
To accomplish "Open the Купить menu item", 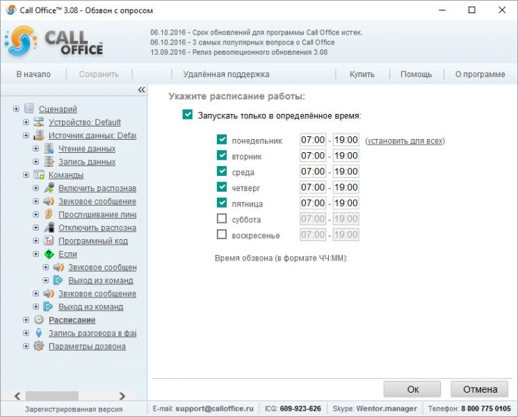I will pyautogui.click(x=362, y=74).
